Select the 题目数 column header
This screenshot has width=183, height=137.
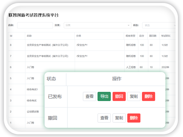(x=153, y=36)
